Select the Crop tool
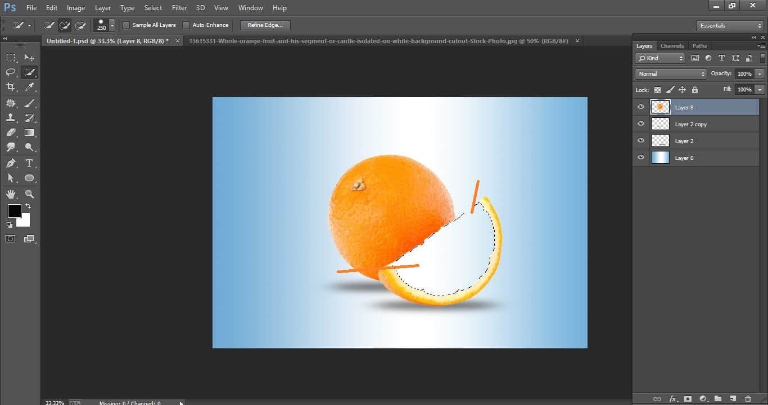 point(11,87)
